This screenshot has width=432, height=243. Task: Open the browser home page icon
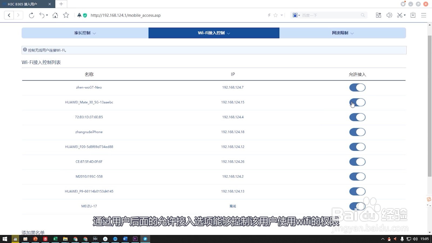(55, 15)
